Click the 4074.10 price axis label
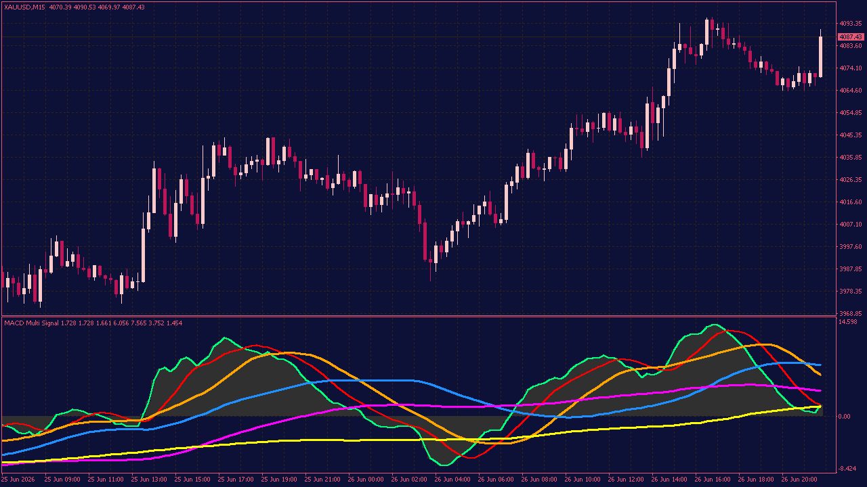This screenshot has height=487, width=867. point(850,68)
